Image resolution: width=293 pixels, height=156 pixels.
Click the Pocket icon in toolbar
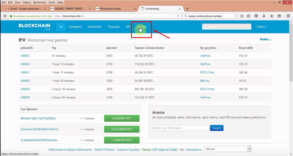256,16
